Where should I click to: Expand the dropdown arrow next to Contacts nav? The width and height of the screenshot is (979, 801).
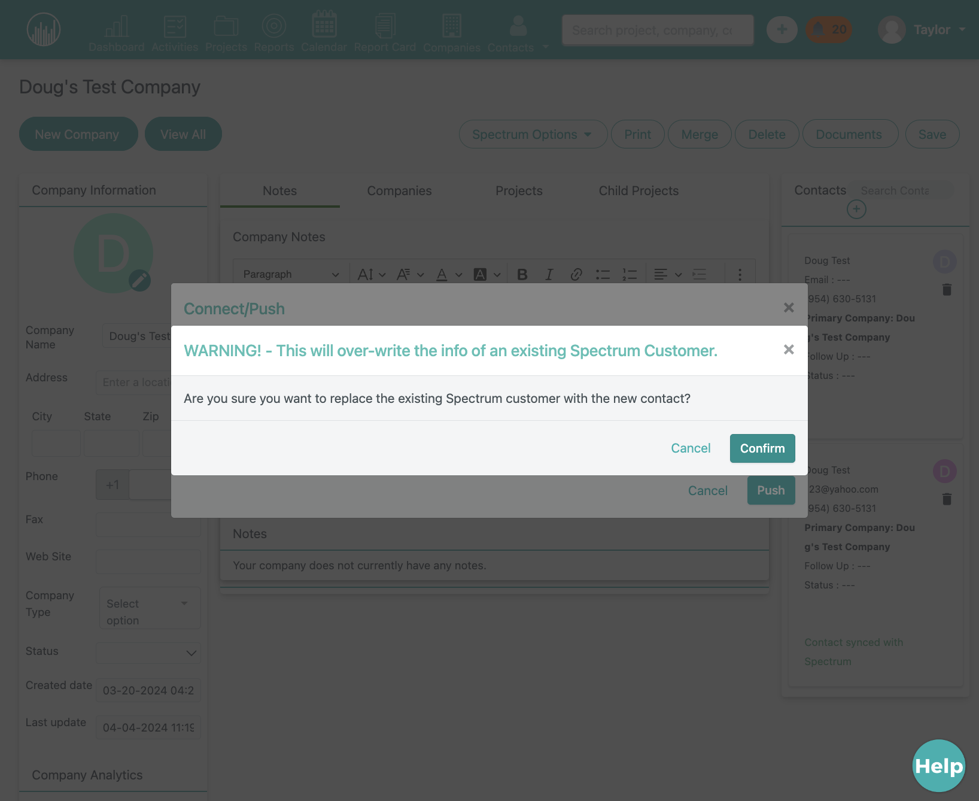tap(546, 47)
